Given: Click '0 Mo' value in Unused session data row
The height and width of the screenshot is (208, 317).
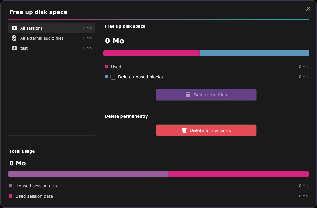Looking at the screenshot, I should point(303,186).
